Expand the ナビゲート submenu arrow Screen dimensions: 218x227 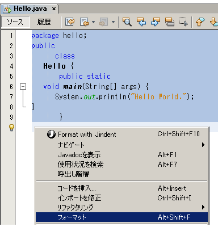[x=203, y=145]
